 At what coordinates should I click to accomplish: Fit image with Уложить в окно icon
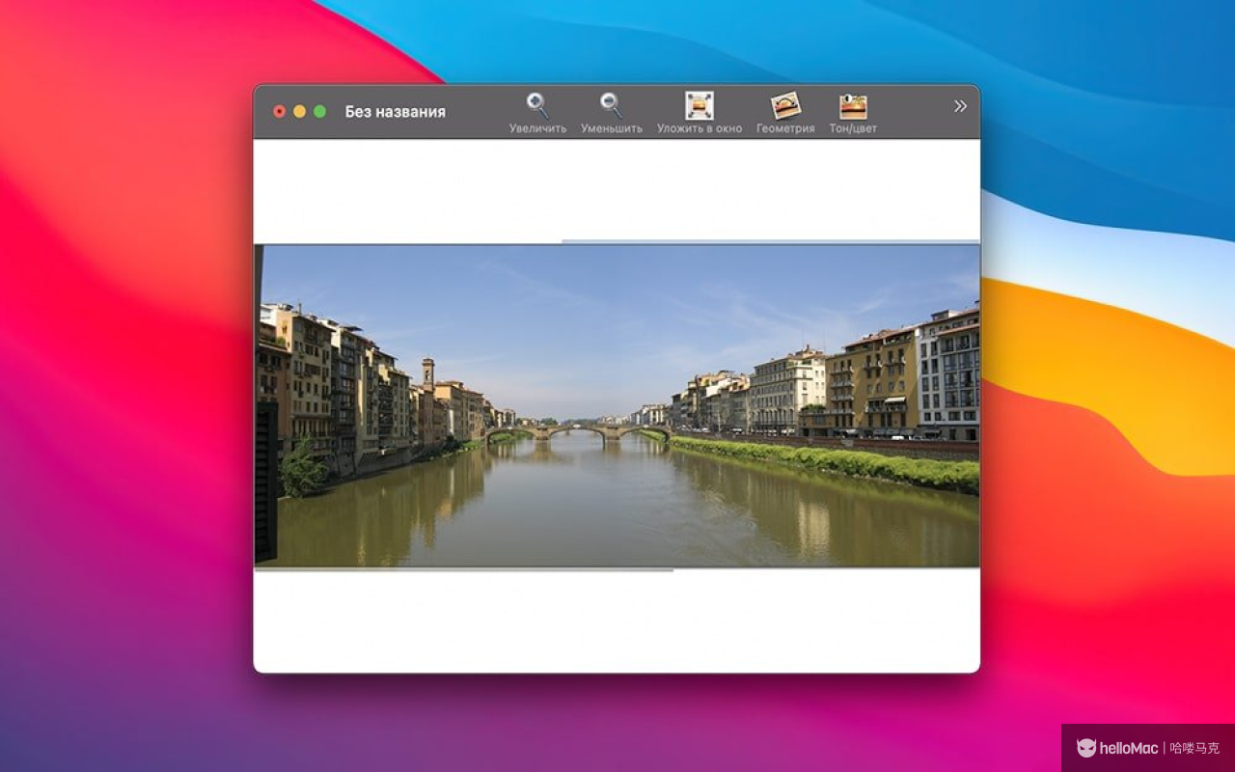tap(700, 105)
